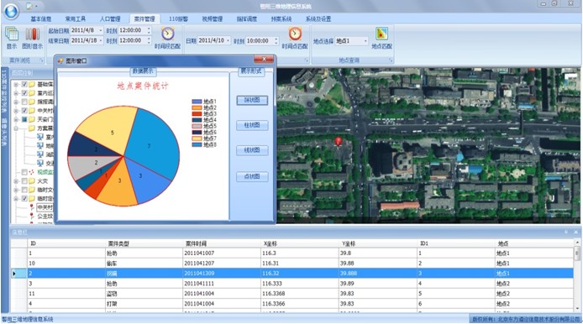Switch to the 系统及设置 ribbon tab
Viewport: 583px width, 324px height.
coord(318,19)
